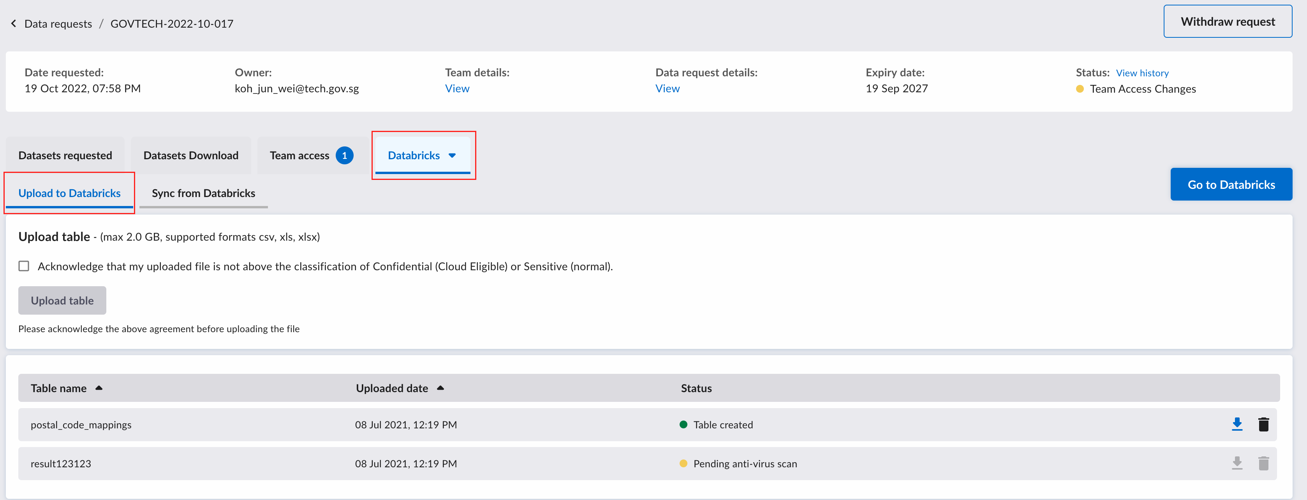Click the expiry date 19 Sep 2027

(897, 89)
